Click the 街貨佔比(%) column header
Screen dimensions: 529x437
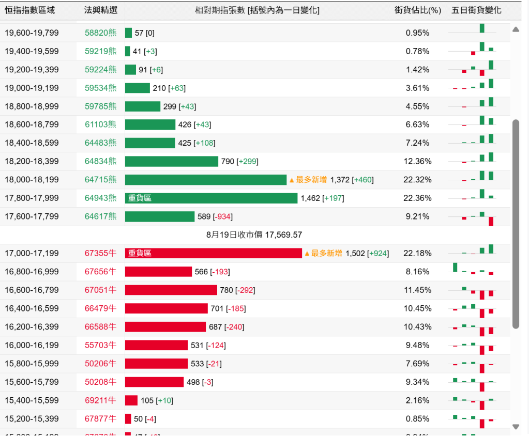coord(418,10)
